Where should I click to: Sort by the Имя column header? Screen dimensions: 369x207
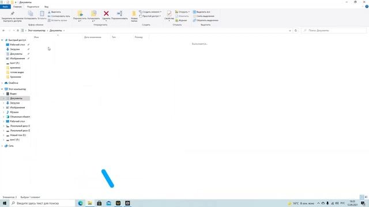pos(36,37)
